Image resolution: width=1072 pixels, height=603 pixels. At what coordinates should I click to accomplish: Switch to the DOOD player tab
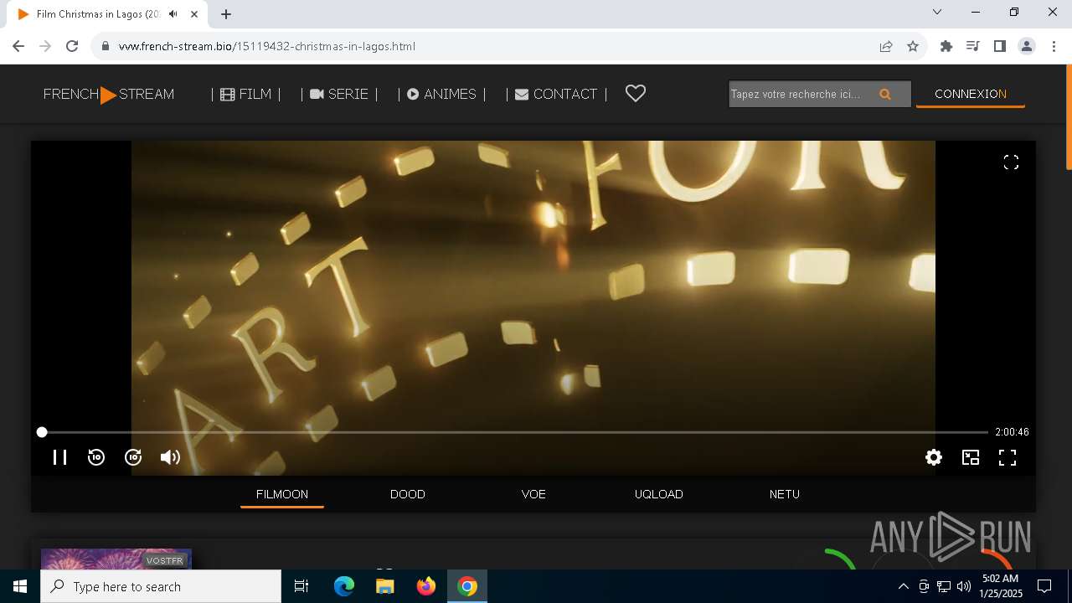(x=408, y=494)
